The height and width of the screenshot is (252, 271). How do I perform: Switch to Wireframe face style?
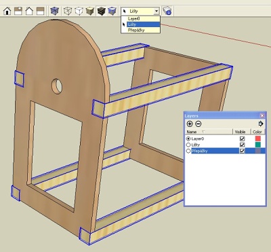pyautogui.click(x=68, y=11)
